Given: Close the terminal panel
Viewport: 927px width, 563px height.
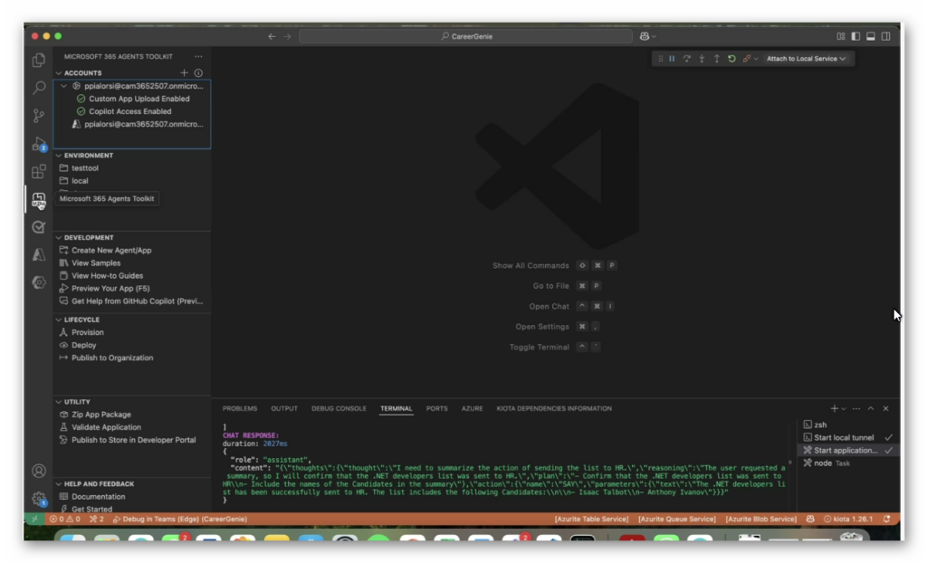Looking at the screenshot, I should (x=885, y=408).
